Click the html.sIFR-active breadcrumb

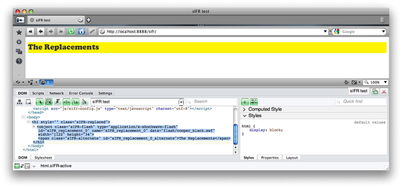(56, 166)
